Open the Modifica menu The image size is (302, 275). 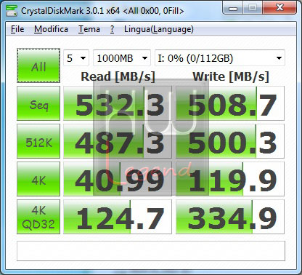click(x=51, y=29)
